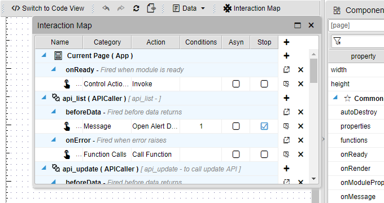Select the Invoke action cell
384x203 pixels.
pos(155,84)
